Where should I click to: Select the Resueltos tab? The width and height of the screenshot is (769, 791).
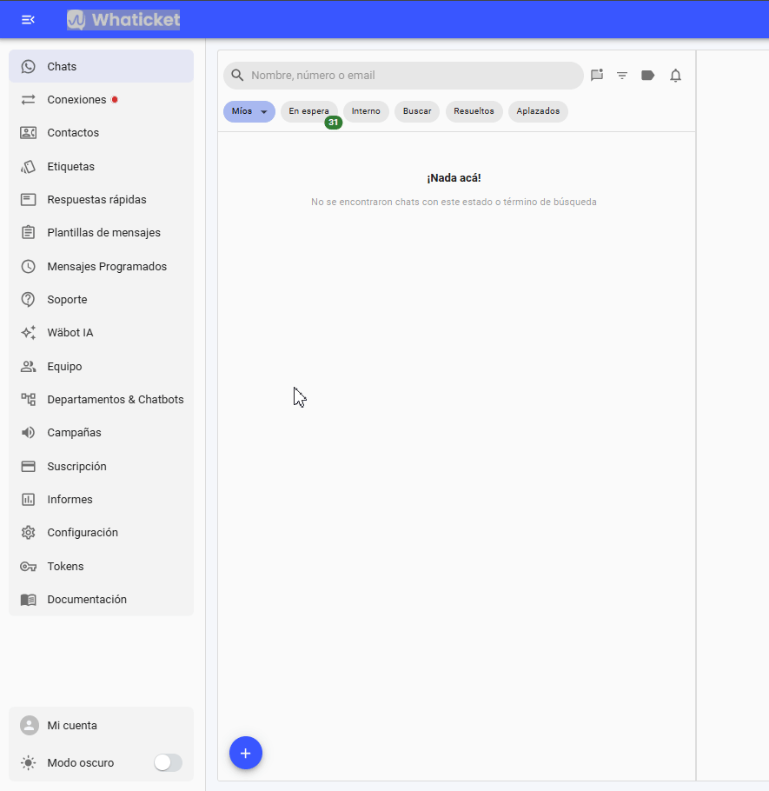[474, 111]
